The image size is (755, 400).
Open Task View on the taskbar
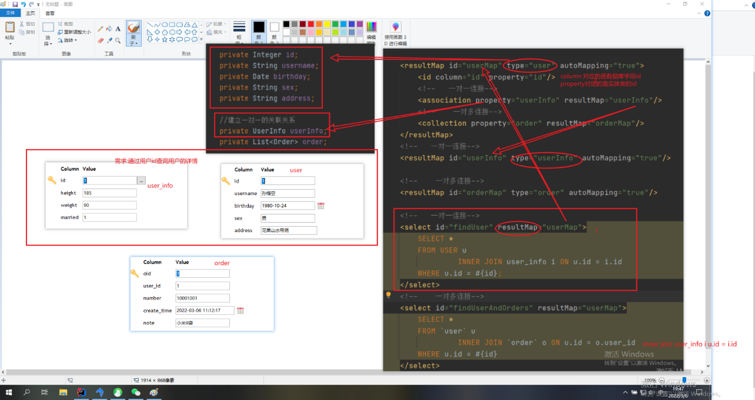coord(45,392)
